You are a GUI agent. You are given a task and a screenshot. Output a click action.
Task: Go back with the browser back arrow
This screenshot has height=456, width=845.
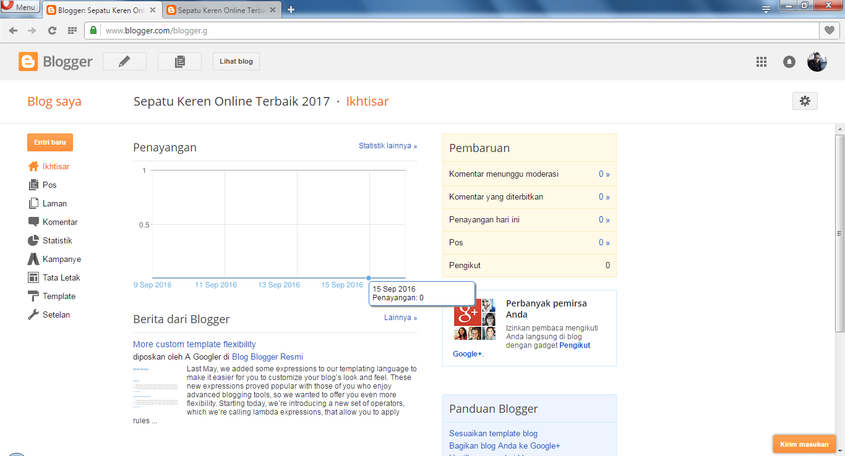pyautogui.click(x=13, y=30)
